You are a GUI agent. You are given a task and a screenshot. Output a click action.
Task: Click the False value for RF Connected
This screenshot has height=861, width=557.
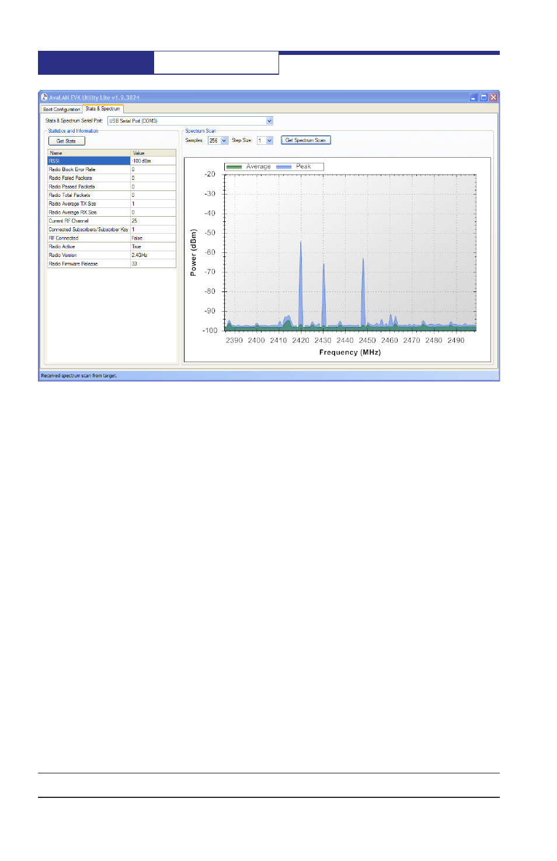pyautogui.click(x=153, y=238)
